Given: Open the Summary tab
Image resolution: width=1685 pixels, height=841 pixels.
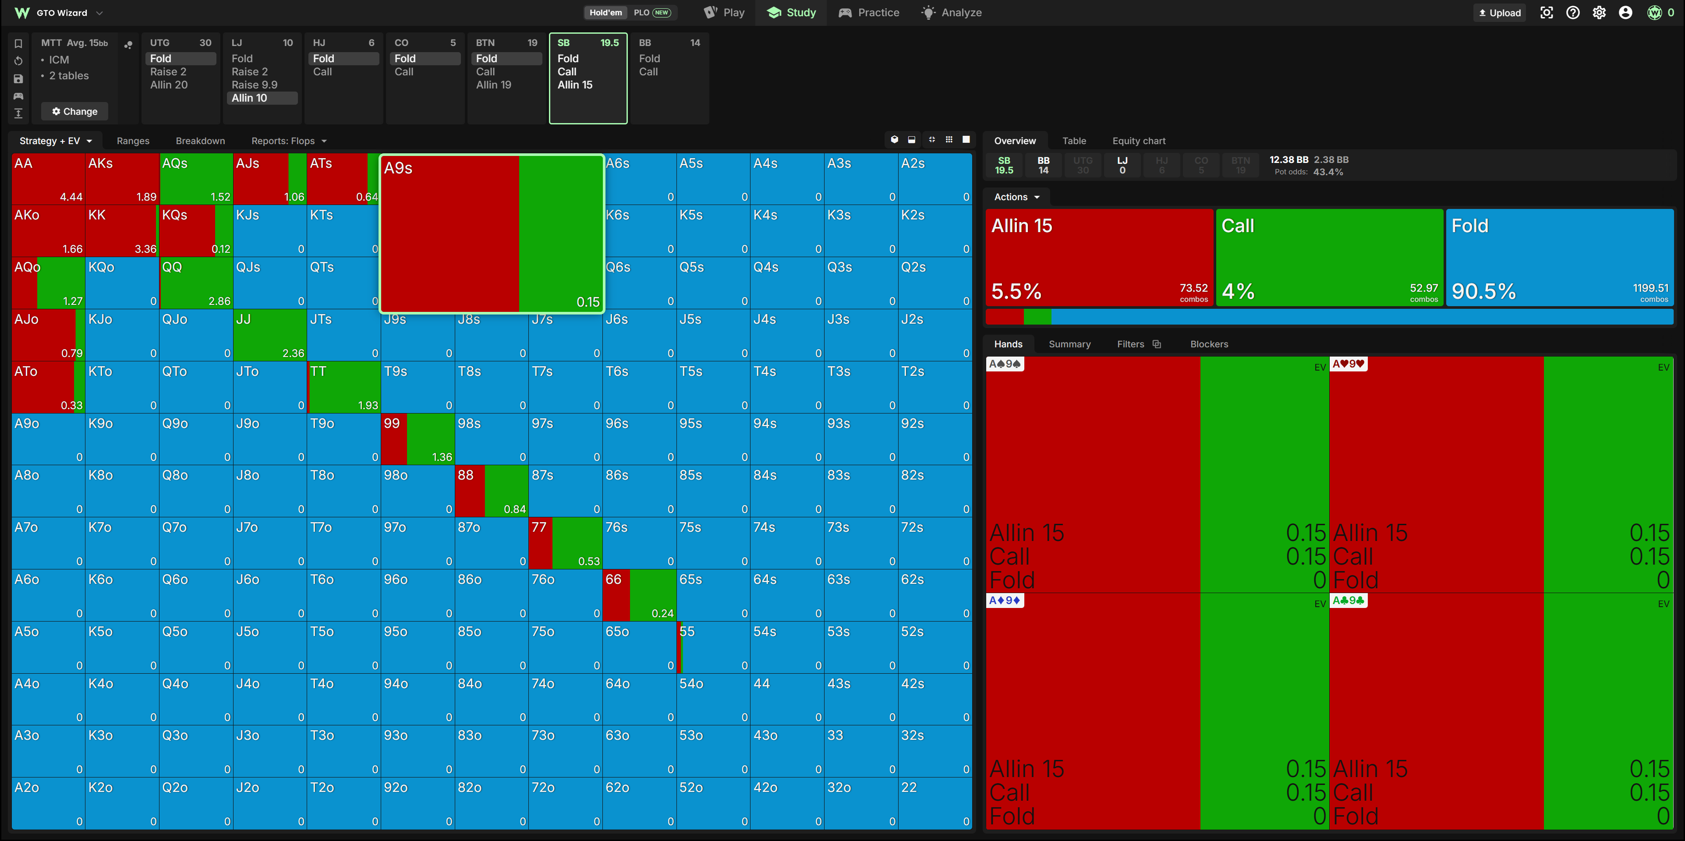Looking at the screenshot, I should 1069,344.
